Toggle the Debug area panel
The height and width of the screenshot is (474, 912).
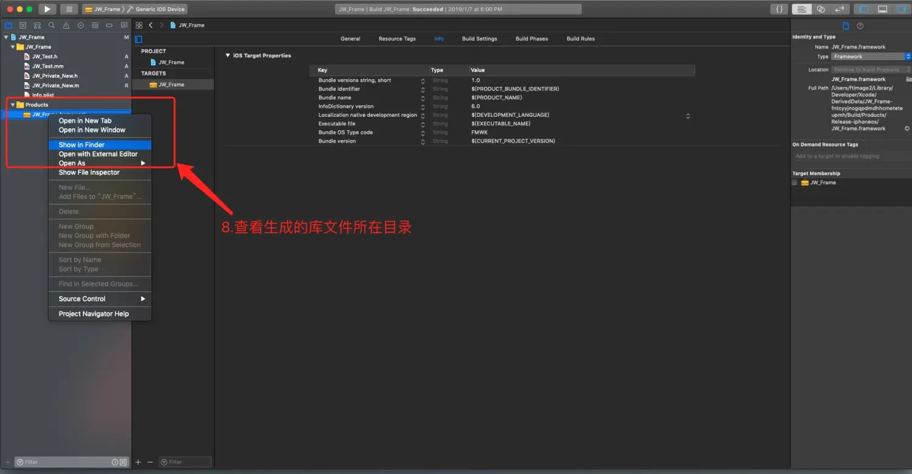point(882,9)
